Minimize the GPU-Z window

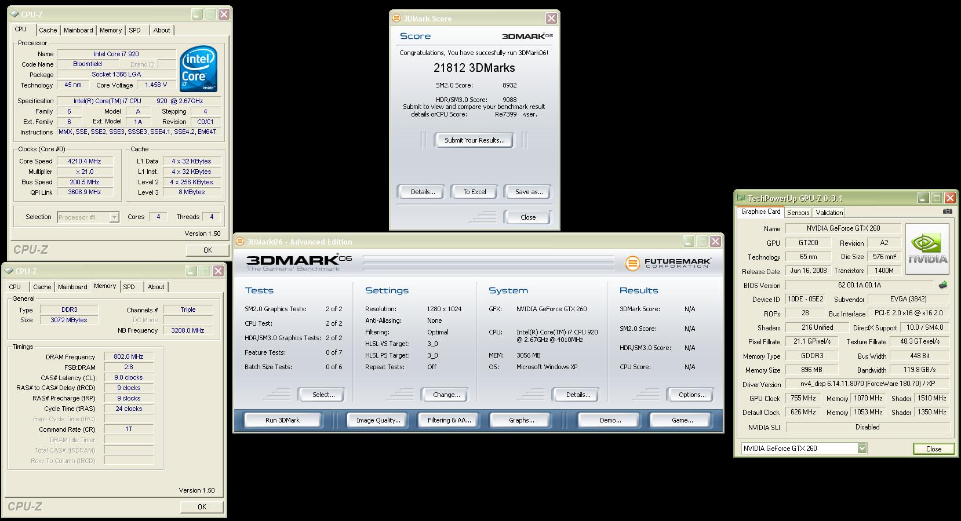tap(923, 198)
